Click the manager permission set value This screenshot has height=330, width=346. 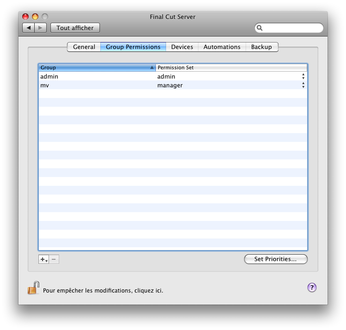pyautogui.click(x=170, y=86)
